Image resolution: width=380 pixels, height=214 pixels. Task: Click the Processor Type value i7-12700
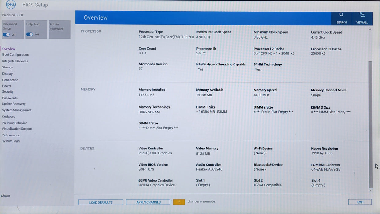pyautogui.click(x=166, y=37)
